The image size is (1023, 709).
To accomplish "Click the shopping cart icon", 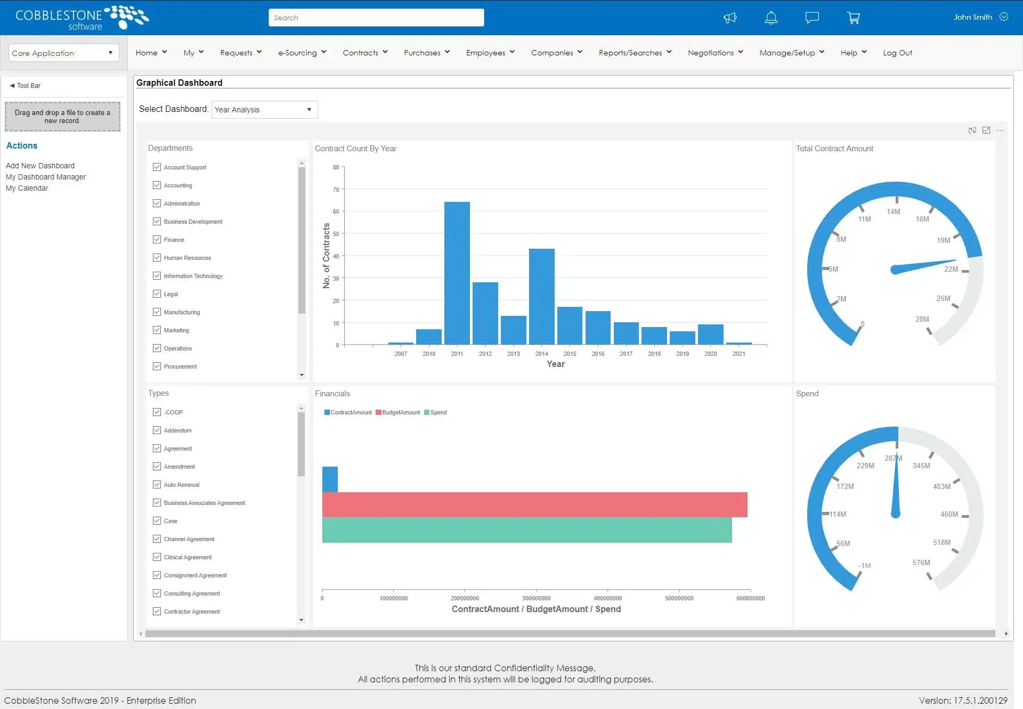I will pyautogui.click(x=853, y=18).
